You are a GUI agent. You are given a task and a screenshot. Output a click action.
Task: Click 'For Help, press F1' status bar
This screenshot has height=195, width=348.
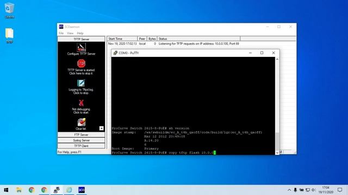[70, 152]
